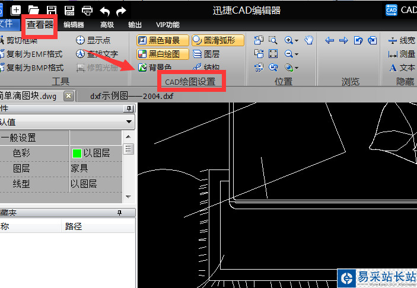Click 复制为BMP格式 copy as BMP button
The height and width of the screenshot is (288, 417).
[x=31, y=68]
